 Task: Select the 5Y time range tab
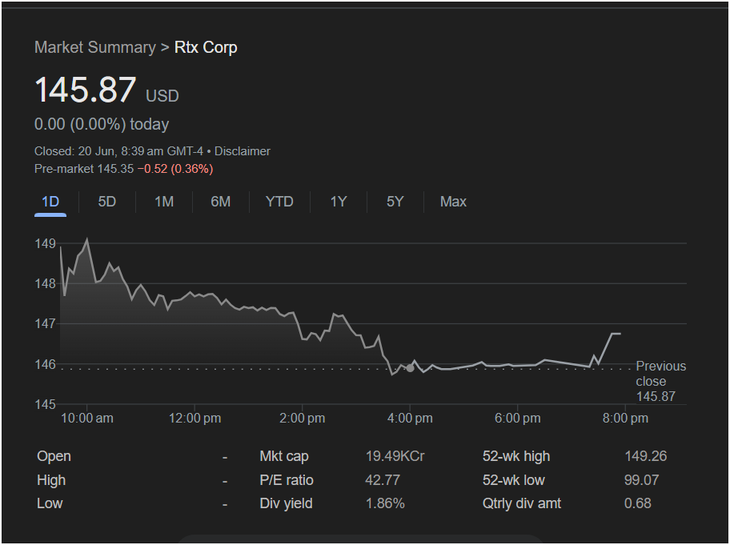[x=395, y=202]
